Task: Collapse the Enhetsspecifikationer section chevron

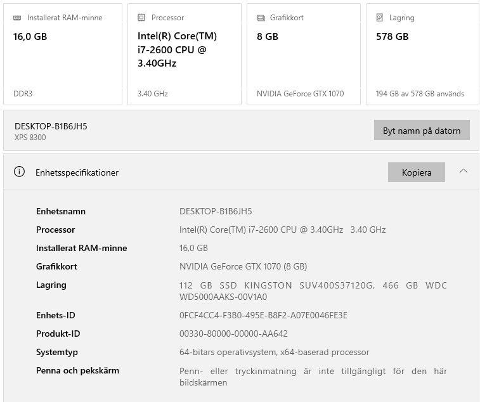Action: click(464, 171)
